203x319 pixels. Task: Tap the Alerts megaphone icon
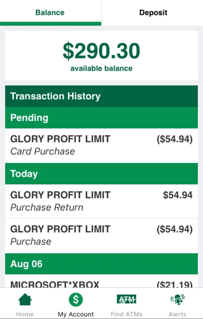click(x=177, y=300)
